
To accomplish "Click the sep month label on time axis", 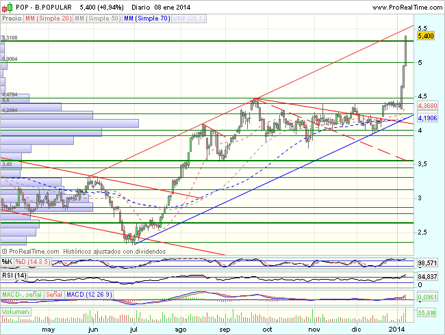I will (x=225, y=330).
